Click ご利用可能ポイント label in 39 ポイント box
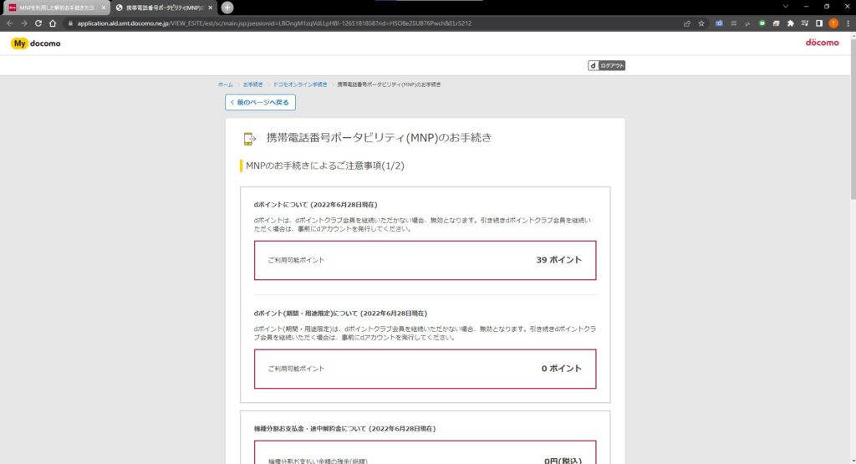Viewport: 856px width, 464px height. 297,260
